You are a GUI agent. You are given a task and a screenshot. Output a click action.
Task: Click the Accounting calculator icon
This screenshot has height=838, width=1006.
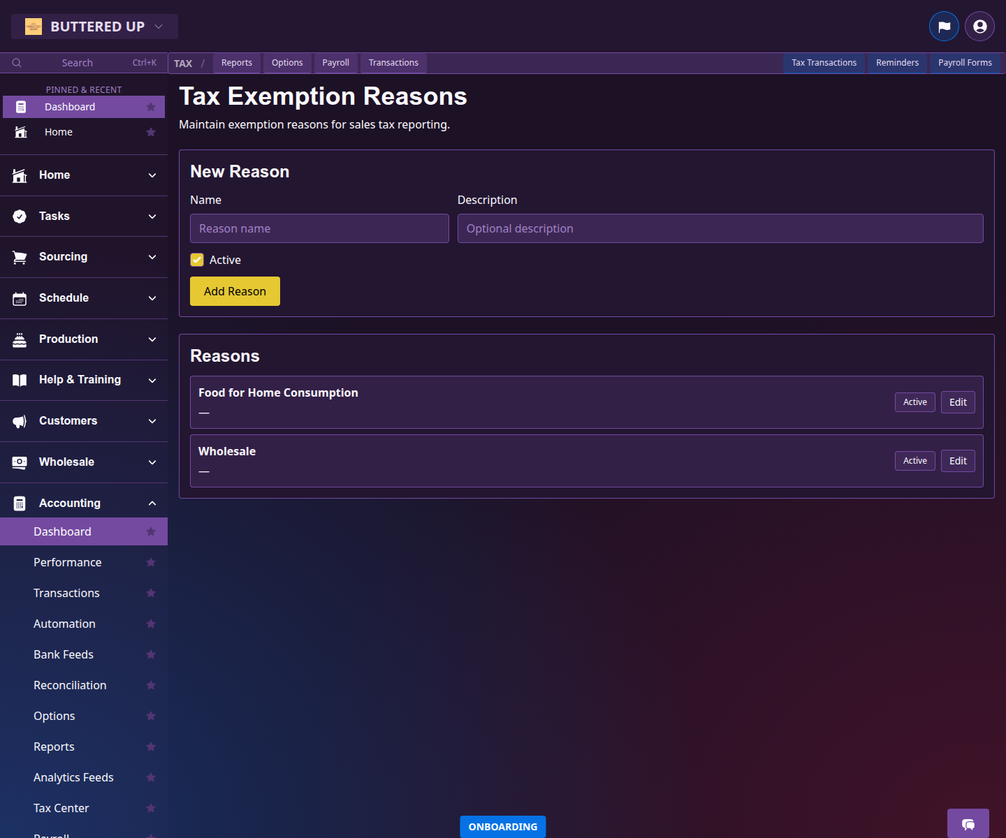tap(20, 502)
